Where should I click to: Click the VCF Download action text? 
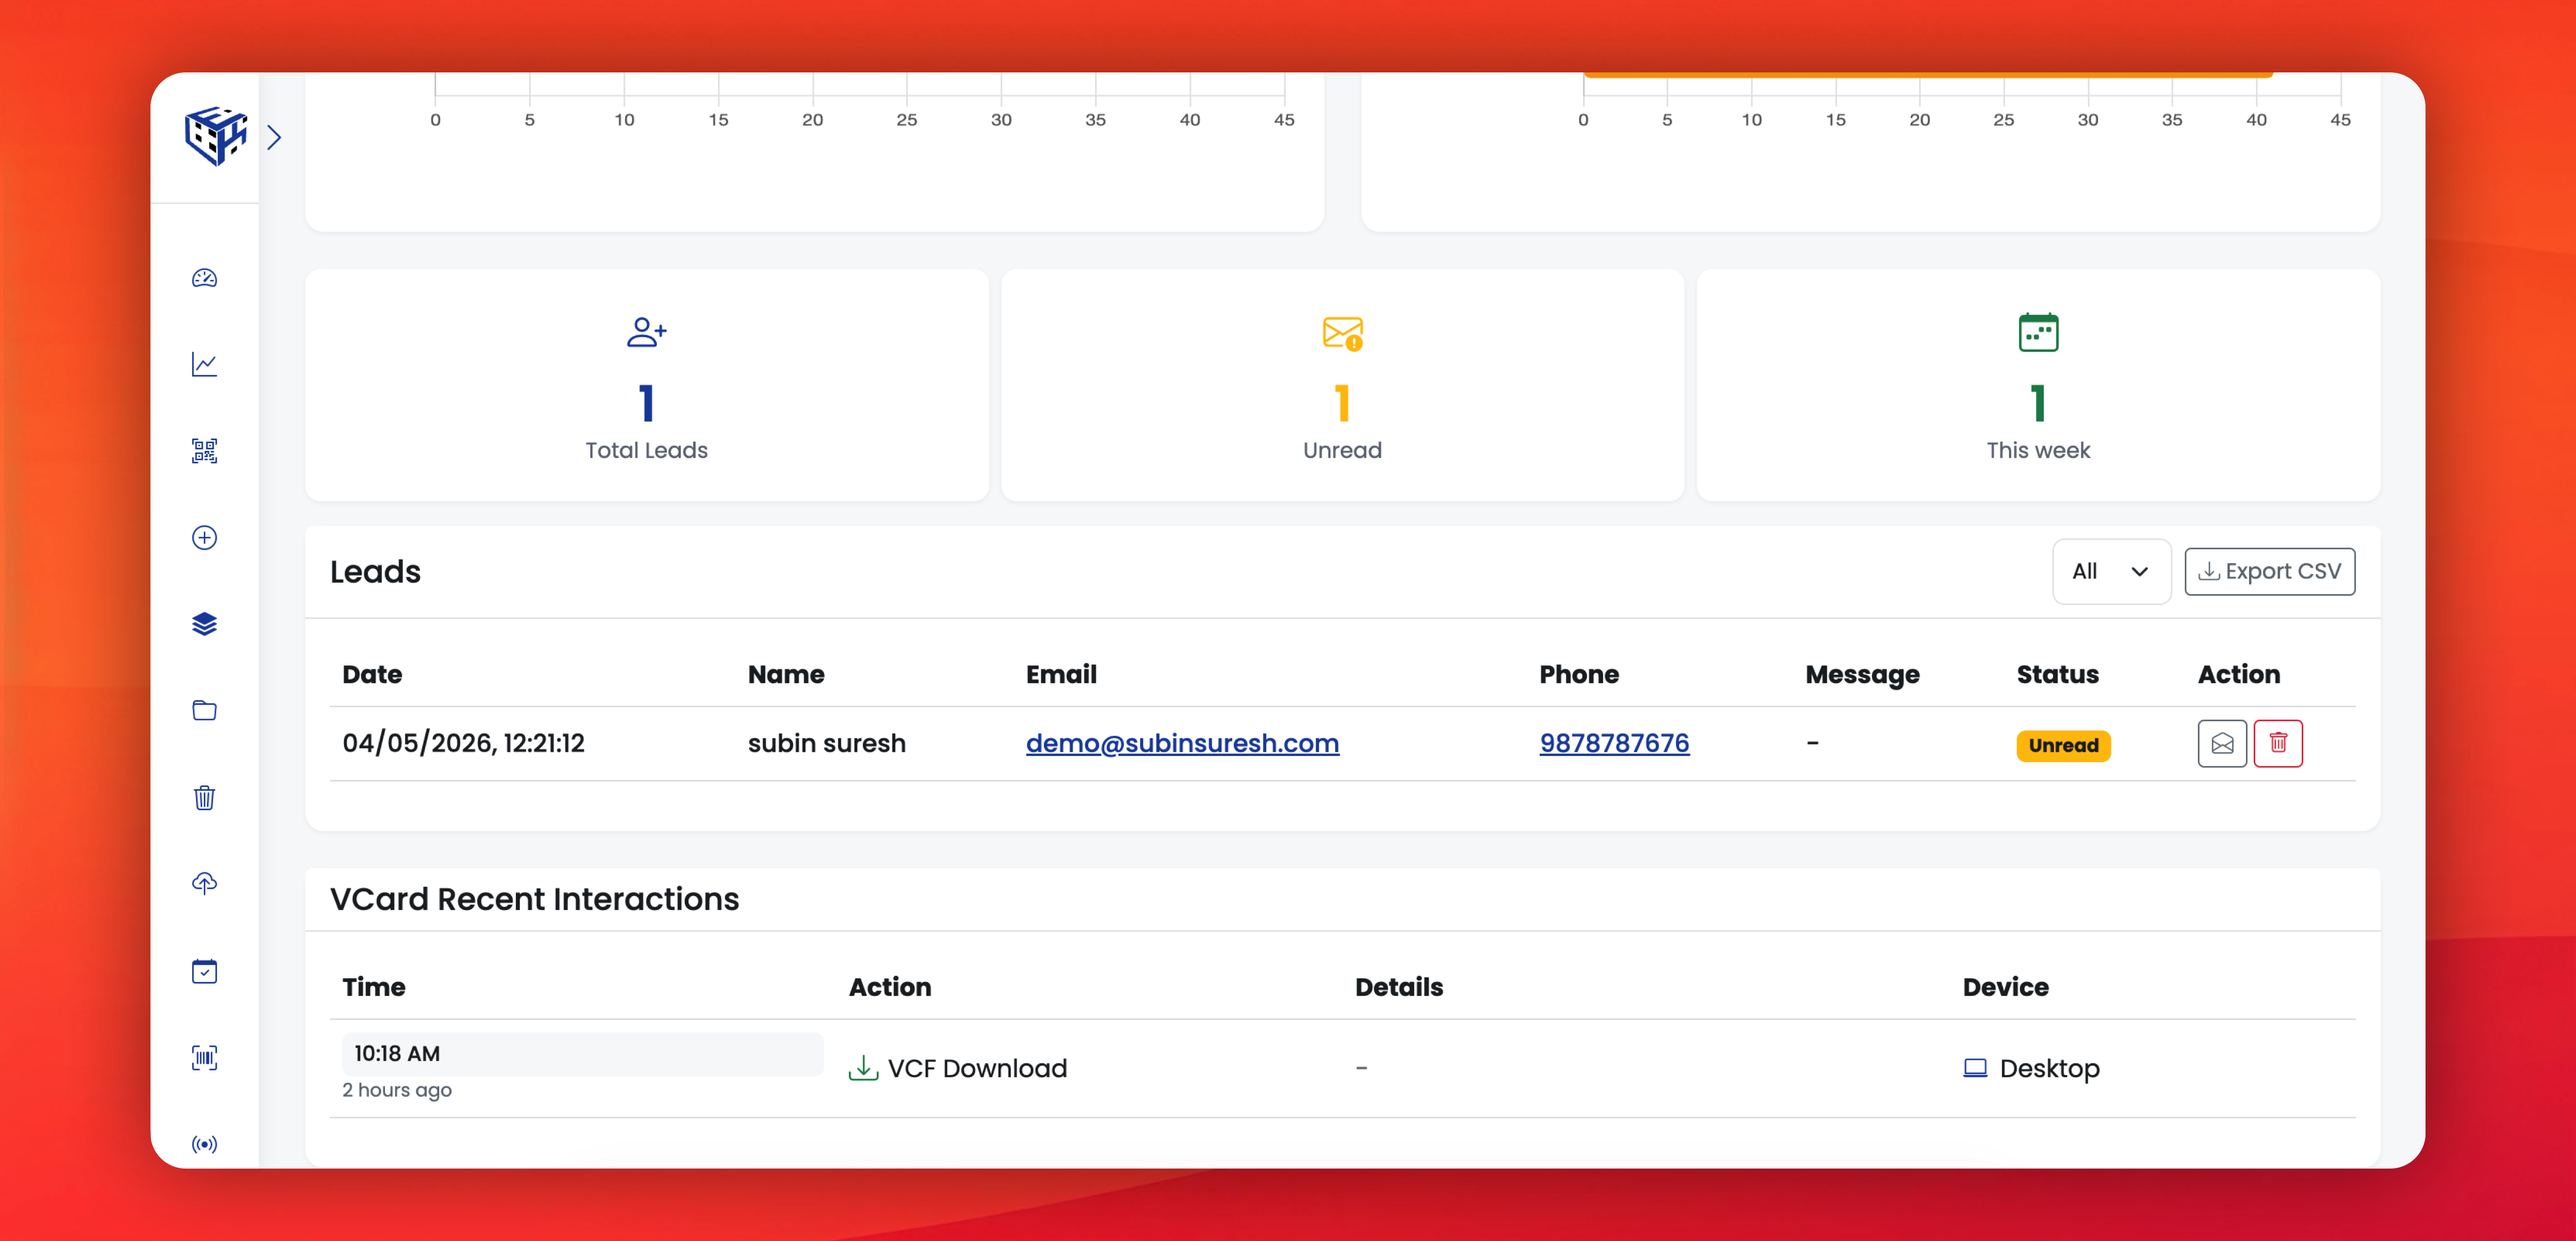(977, 1068)
